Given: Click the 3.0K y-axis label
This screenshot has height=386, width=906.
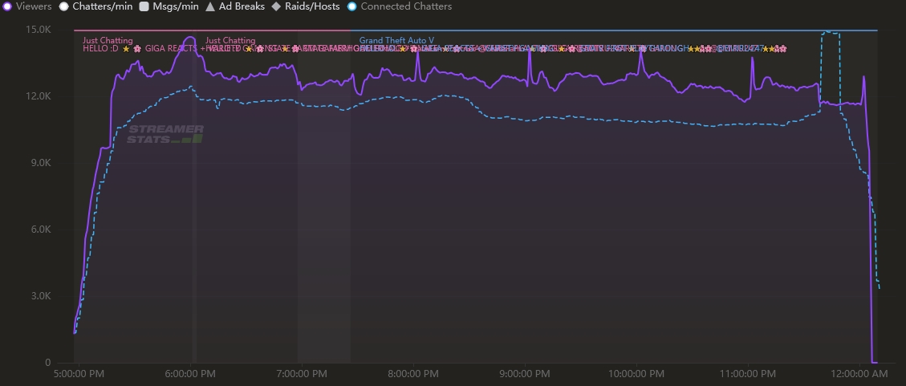Looking at the screenshot, I should (x=40, y=296).
